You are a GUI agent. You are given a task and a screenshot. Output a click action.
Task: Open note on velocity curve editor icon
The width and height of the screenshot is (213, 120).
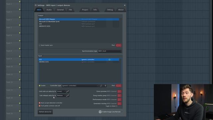(x=68, y=91)
